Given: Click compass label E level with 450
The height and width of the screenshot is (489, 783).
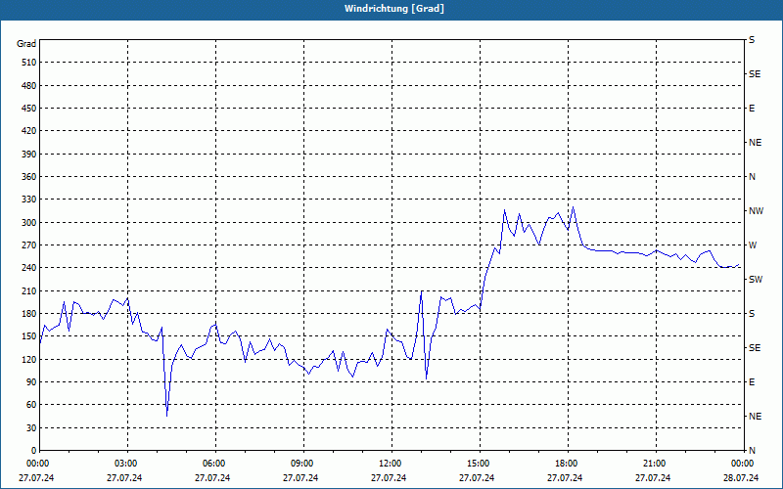Looking at the screenshot, I should [752, 109].
